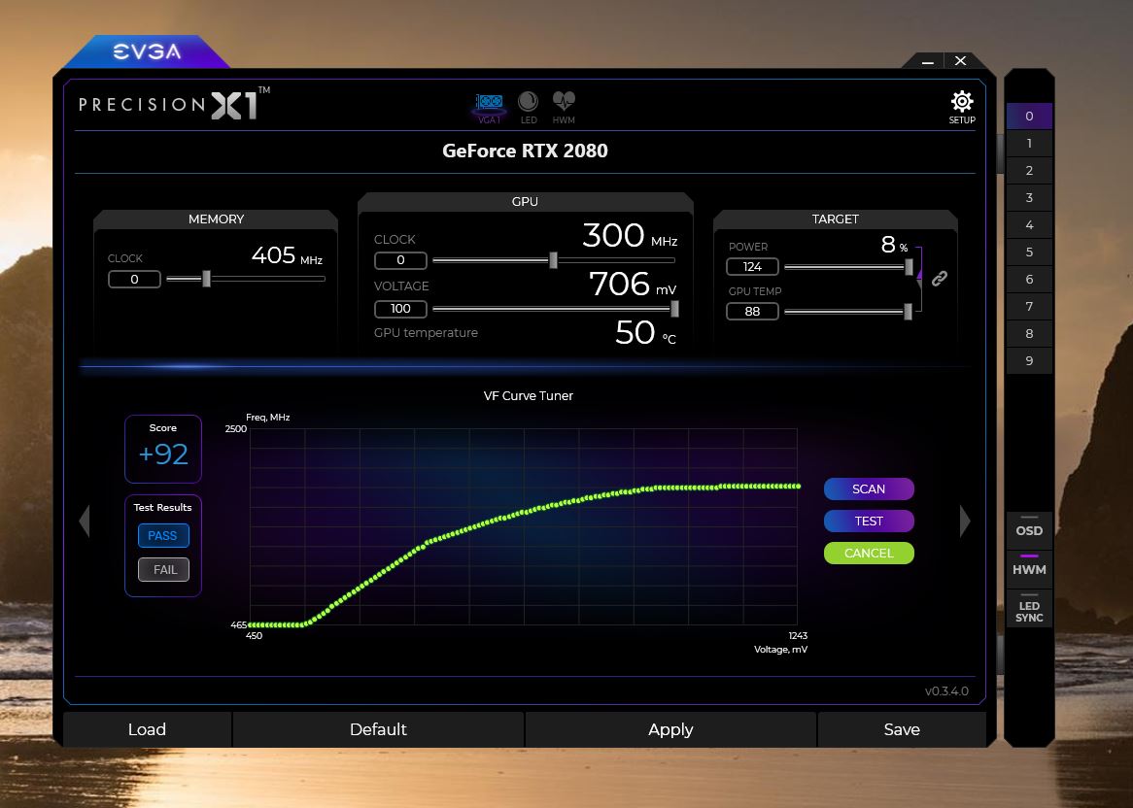Select profile slot 5
This screenshot has height=808, width=1133.
(1029, 252)
